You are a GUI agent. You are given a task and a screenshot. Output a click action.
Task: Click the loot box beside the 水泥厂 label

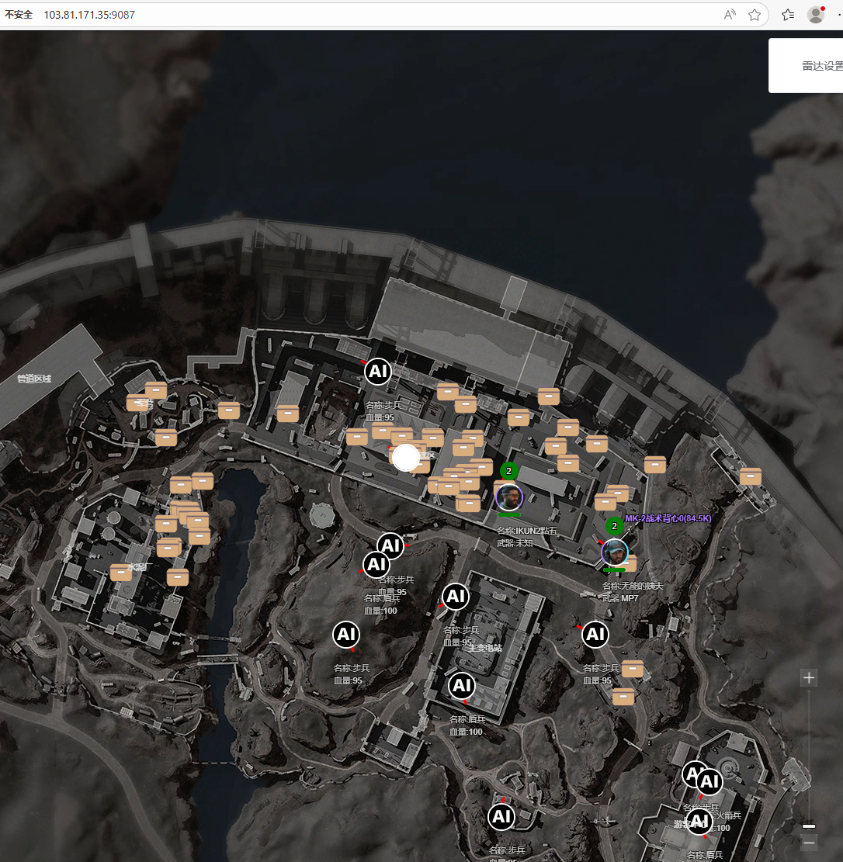tap(121, 573)
